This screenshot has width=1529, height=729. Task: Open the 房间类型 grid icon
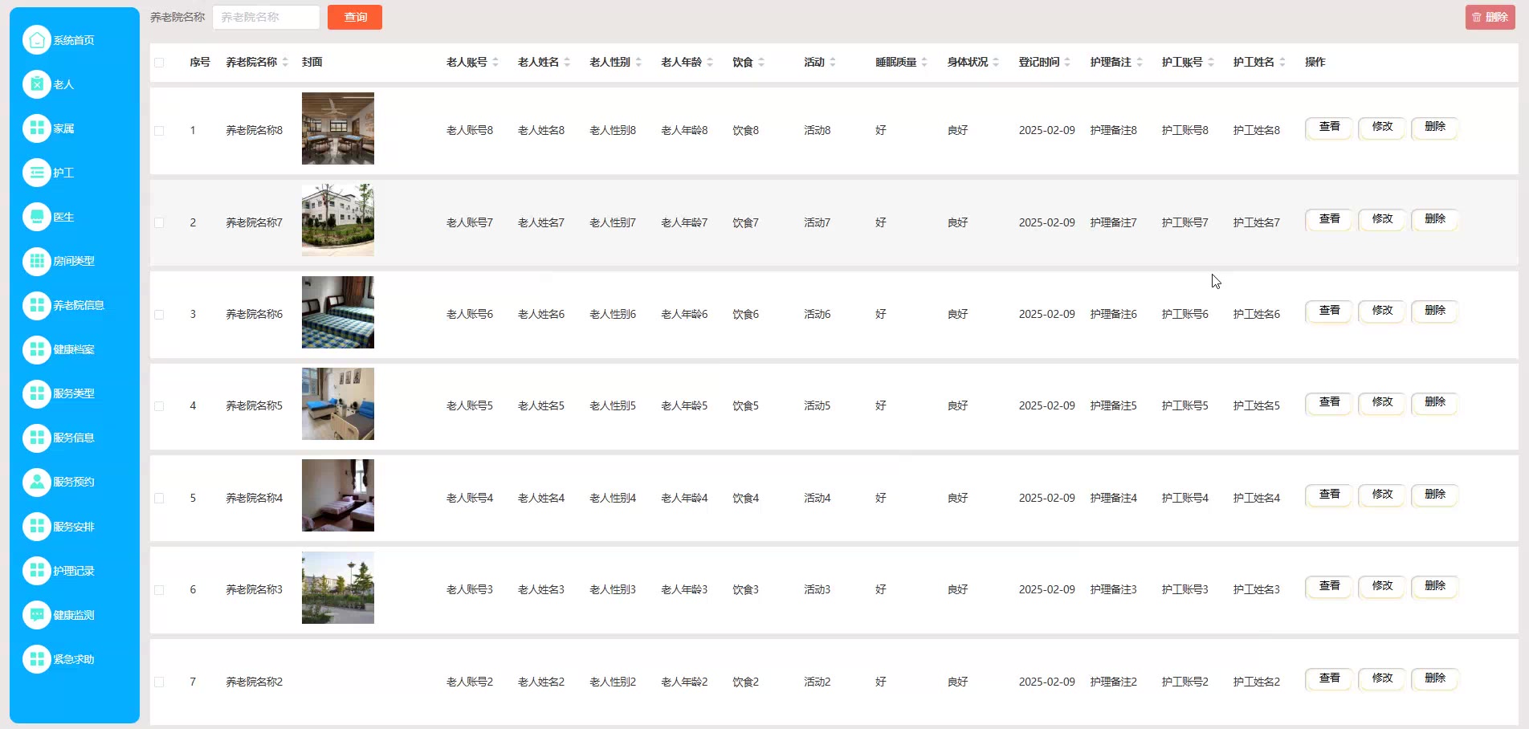(37, 261)
